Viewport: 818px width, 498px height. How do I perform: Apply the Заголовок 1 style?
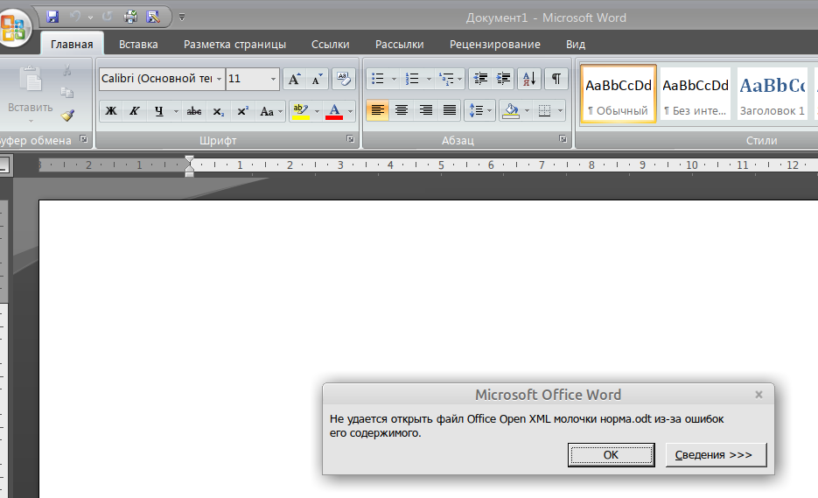tap(773, 94)
